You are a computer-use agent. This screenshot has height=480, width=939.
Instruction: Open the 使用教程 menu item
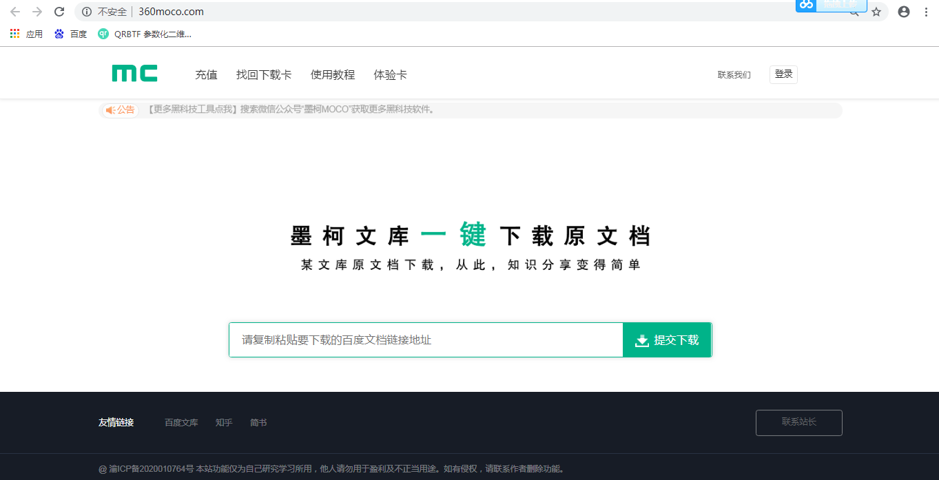(x=333, y=74)
